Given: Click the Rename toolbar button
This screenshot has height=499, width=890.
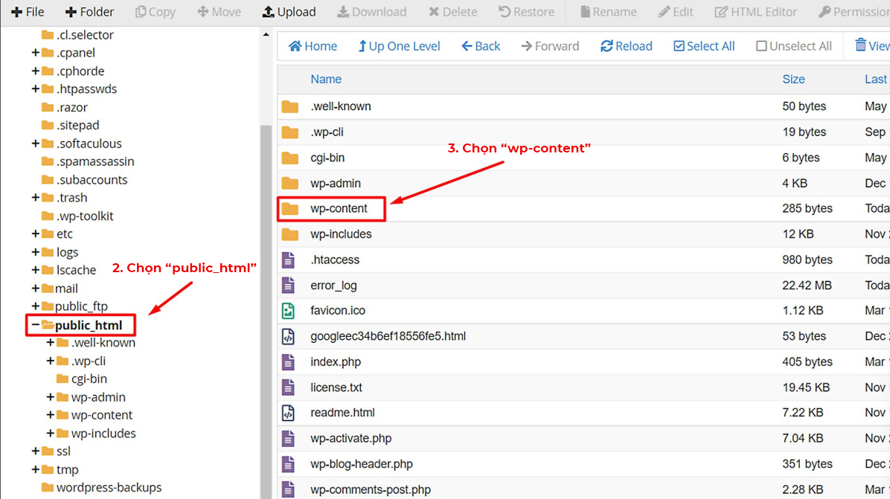Looking at the screenshot, I should (609, 12).
